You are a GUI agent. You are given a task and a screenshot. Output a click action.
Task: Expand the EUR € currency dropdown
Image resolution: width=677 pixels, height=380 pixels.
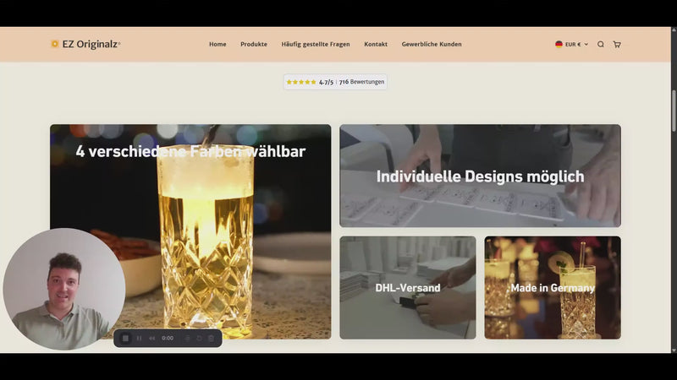click(x=576, y=44)
